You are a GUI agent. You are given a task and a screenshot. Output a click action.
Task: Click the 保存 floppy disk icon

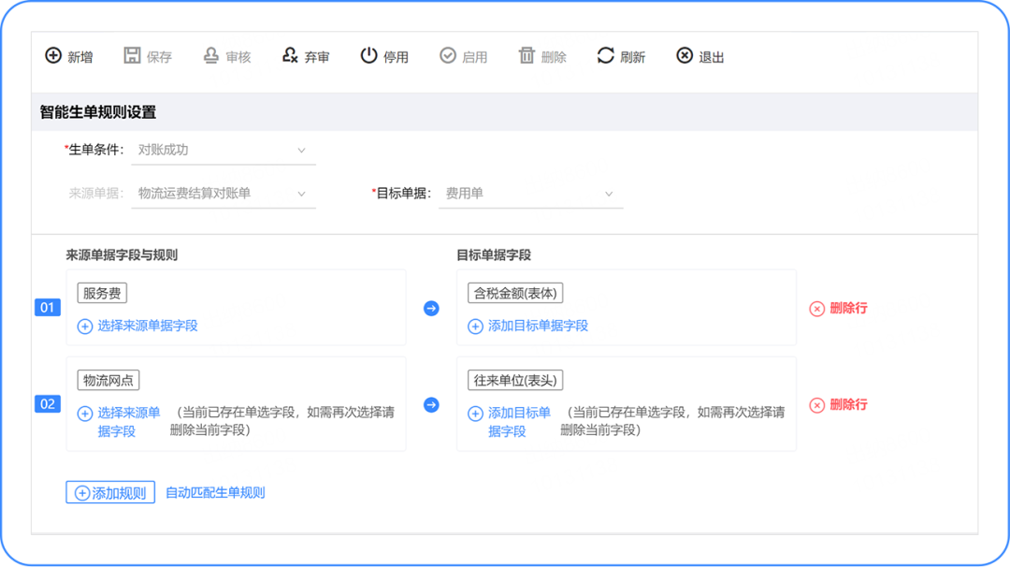coord(132,55)
